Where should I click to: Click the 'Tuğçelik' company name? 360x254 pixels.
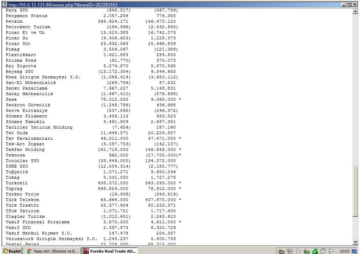coord(17,172)
